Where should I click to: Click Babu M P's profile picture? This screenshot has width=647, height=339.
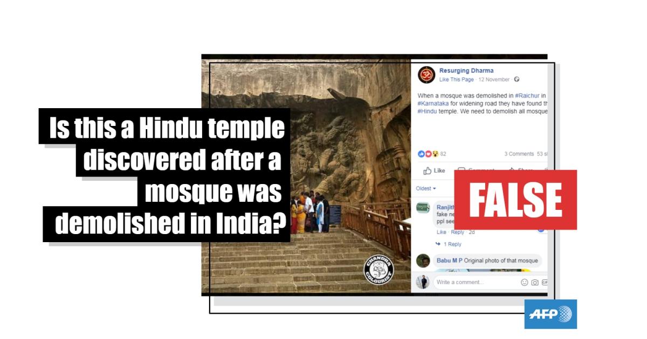point(424,260)
